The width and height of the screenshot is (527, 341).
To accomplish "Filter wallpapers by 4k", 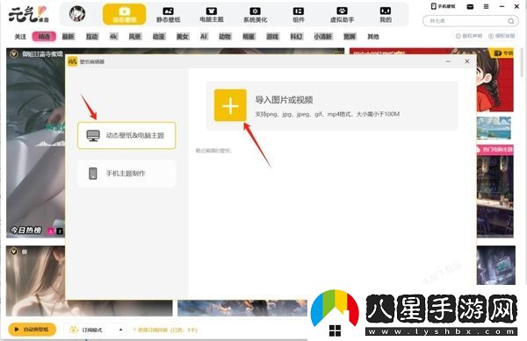I will coord(113,37).
